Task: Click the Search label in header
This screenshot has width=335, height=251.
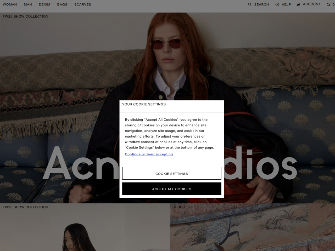Action: click(261, 4)
